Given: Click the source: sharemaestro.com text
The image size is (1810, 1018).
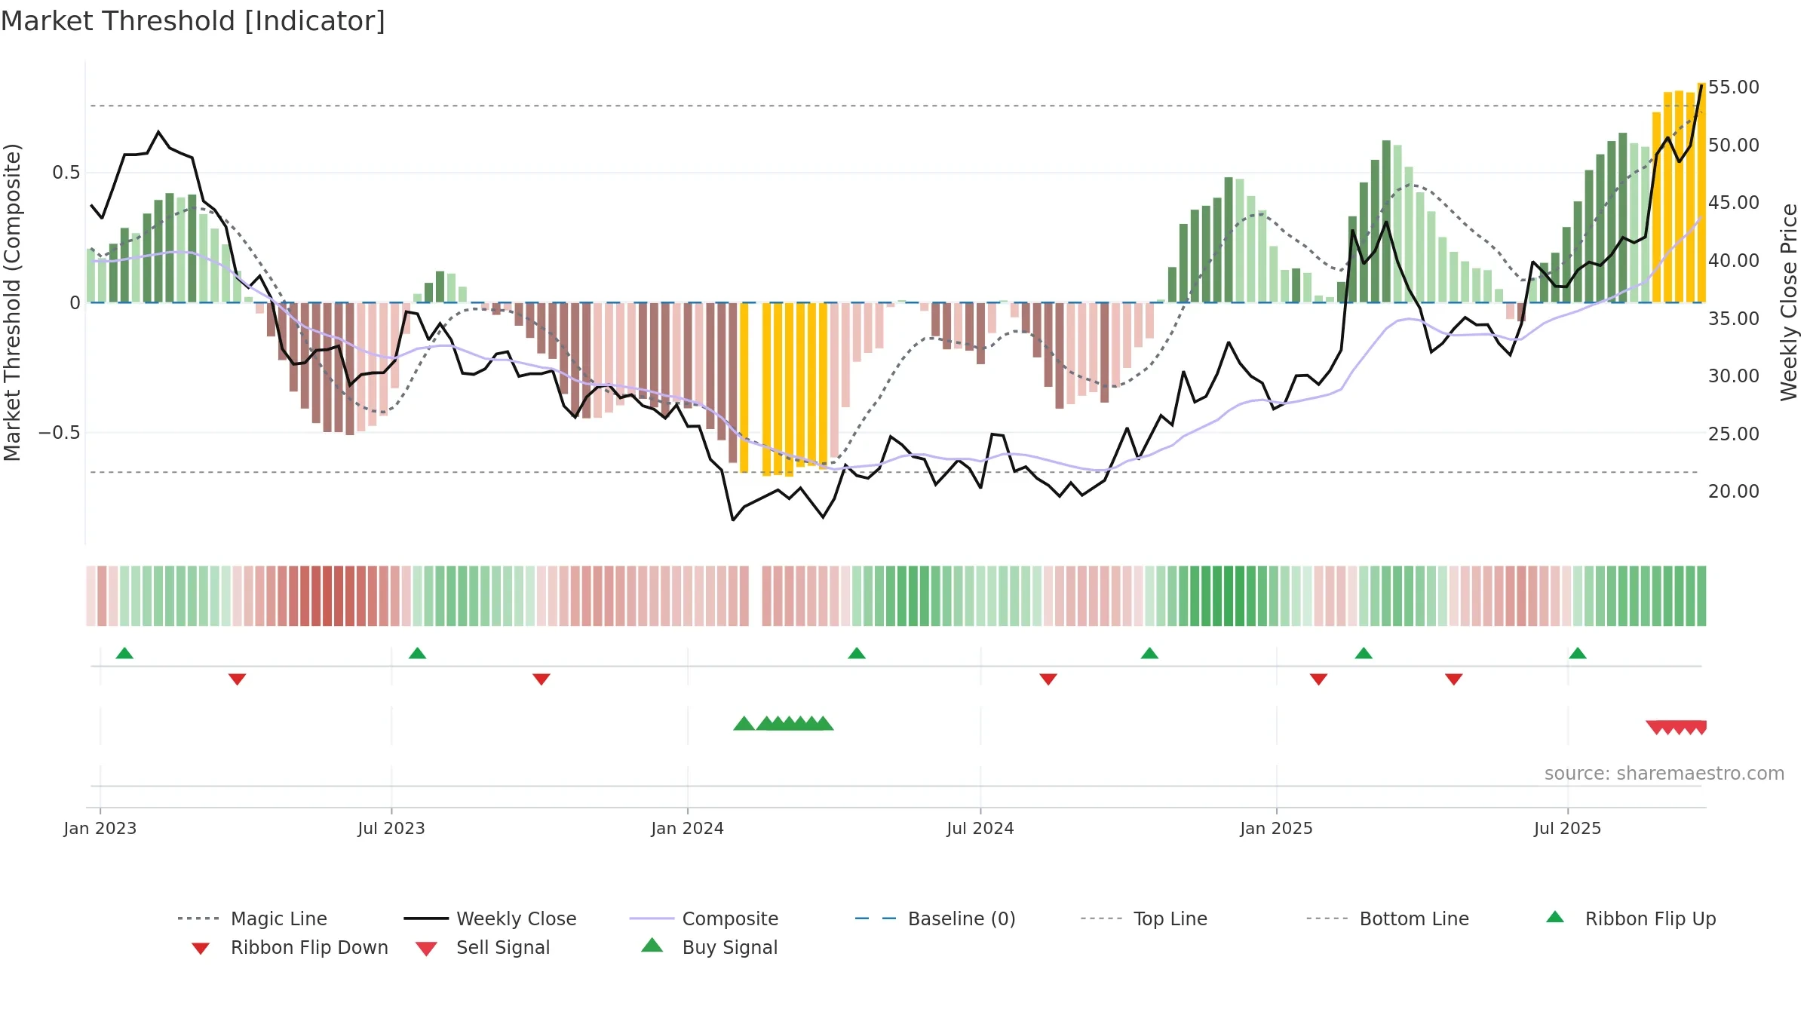Looking at the screenshot, I should tap(1664, 774).
